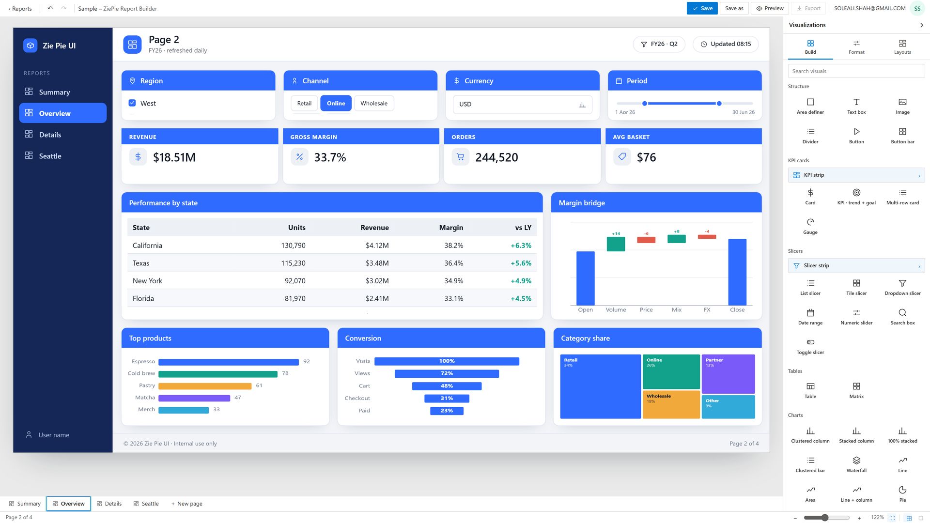Open the USD currency dropdown
Image resolution: width=930 pixels, height=523 pixels.
click(x=522, y=104)
